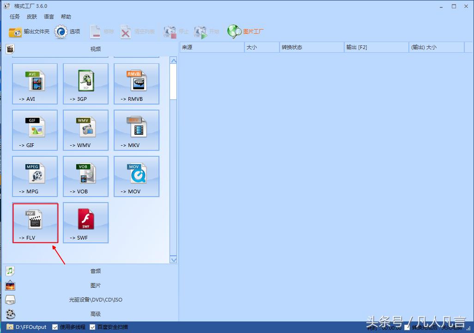Click the FLV conversion button
Image resolution: width=474 pixels, height=333 pixels.
[x=35, y=223]
